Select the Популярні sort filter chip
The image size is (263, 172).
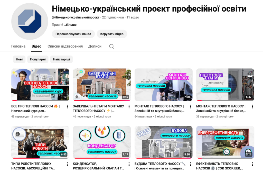(x=38, y=59)
